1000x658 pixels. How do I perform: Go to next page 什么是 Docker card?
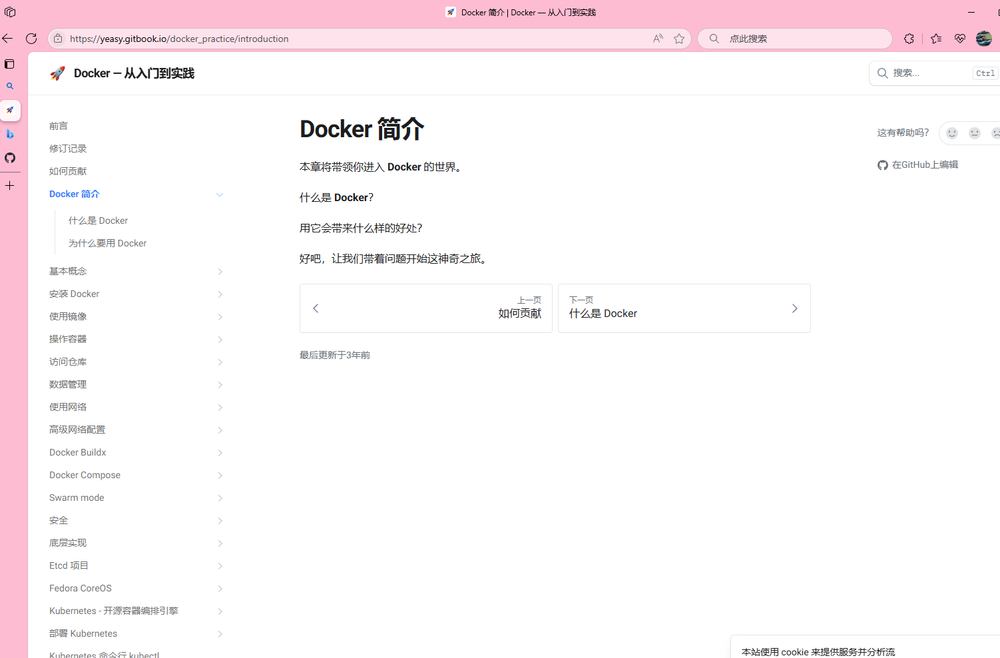tap(684, 308)
